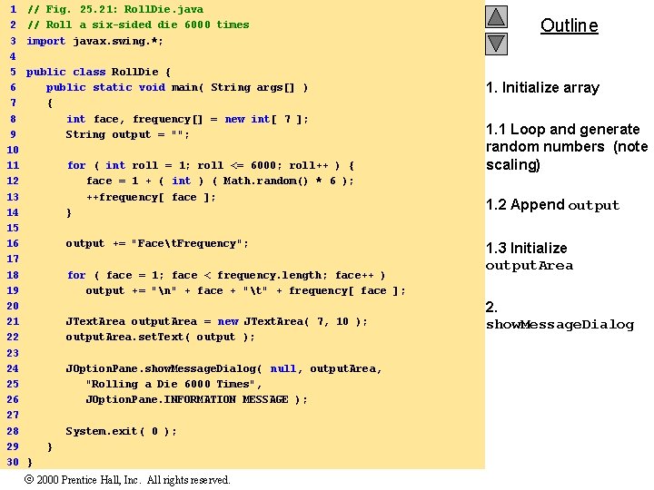654x490 pixels.
Task: Click the 'output += "Face\tFrequency"' line
Action: click(x=157, y=243)
